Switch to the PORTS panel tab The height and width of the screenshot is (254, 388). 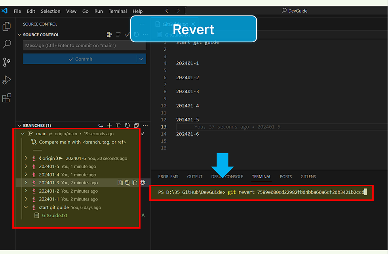[286, 176]
